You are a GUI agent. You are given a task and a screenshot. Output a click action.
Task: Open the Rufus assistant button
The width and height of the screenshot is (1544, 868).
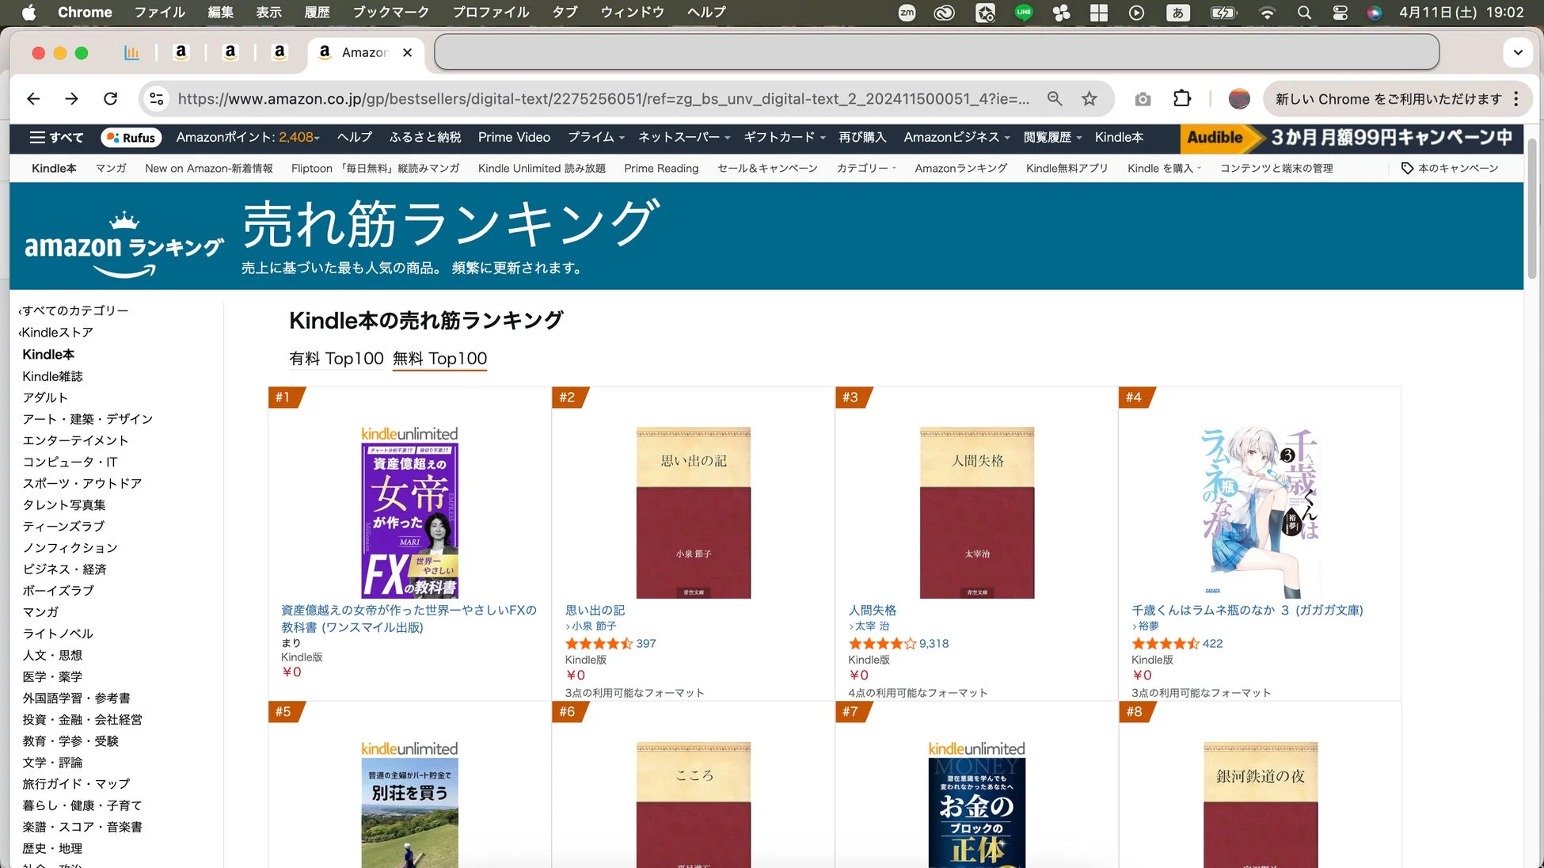(x=131, y=137)
